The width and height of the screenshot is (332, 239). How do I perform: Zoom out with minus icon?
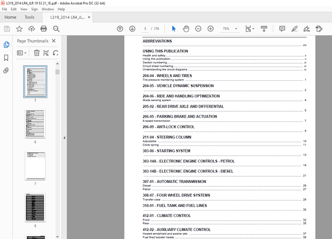(198, 29)
